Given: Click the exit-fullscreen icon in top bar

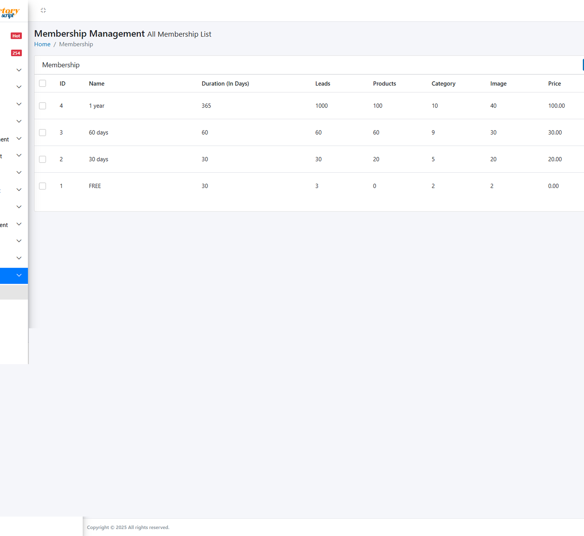Looking at the screenshot, I should click(43, 11).
